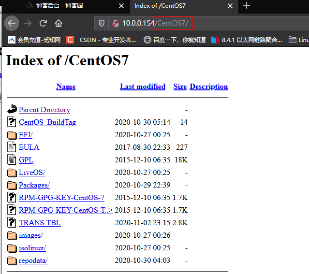
Task: Click the browser forward arrow
Action: (x=28, y=23)
